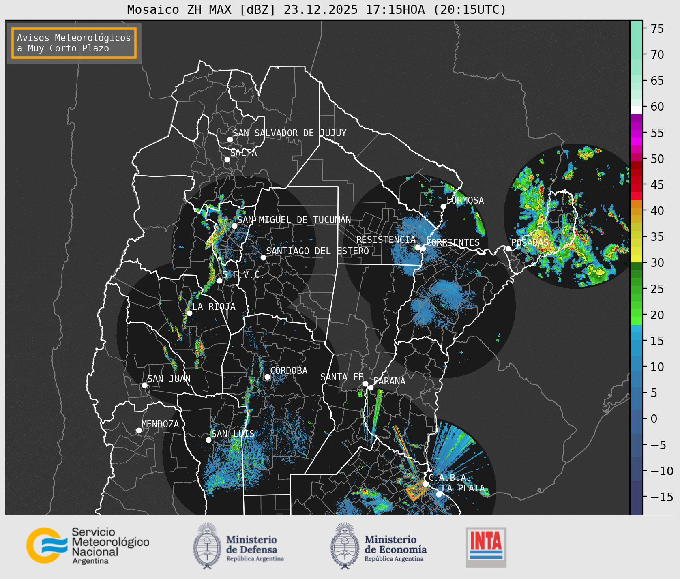Image resolution: width=680 pixels, height=579 pixels.
Task: Click the San Luis city marker
Action: pos(208,440)
